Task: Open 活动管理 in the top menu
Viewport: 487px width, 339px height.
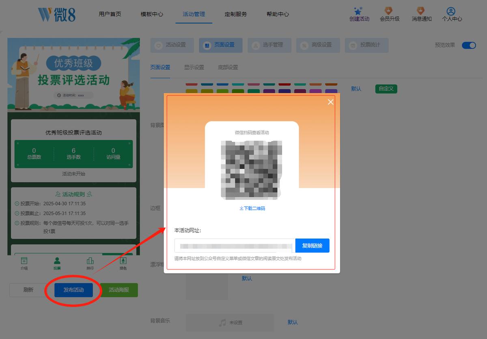Action: click(x=194, y=14)
